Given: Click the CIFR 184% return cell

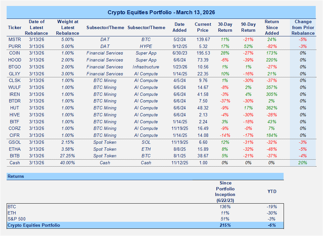Looking at the screenshot, I should [x=272, y=135].
